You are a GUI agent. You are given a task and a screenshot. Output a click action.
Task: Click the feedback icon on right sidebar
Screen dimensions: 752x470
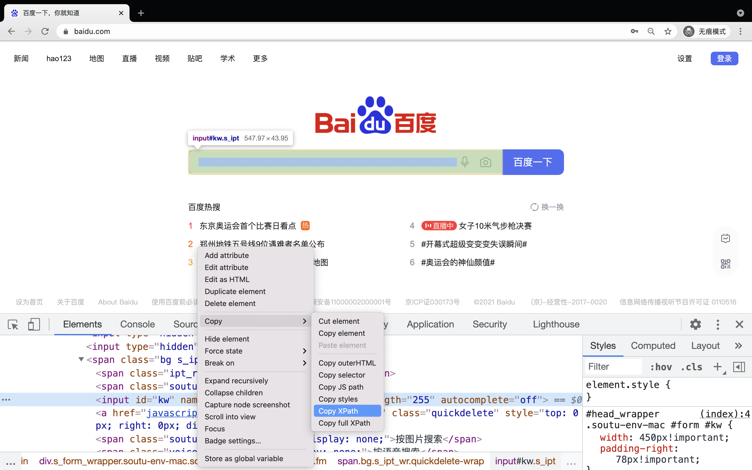point(725,238)
